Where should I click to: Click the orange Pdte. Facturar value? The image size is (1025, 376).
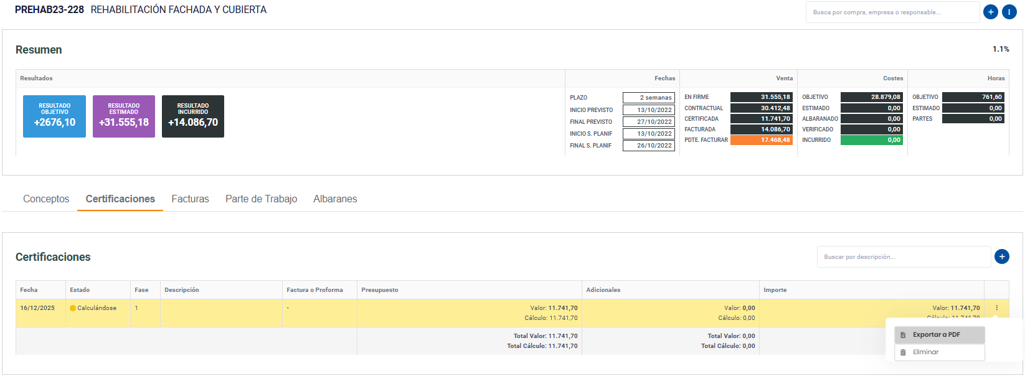761,140
